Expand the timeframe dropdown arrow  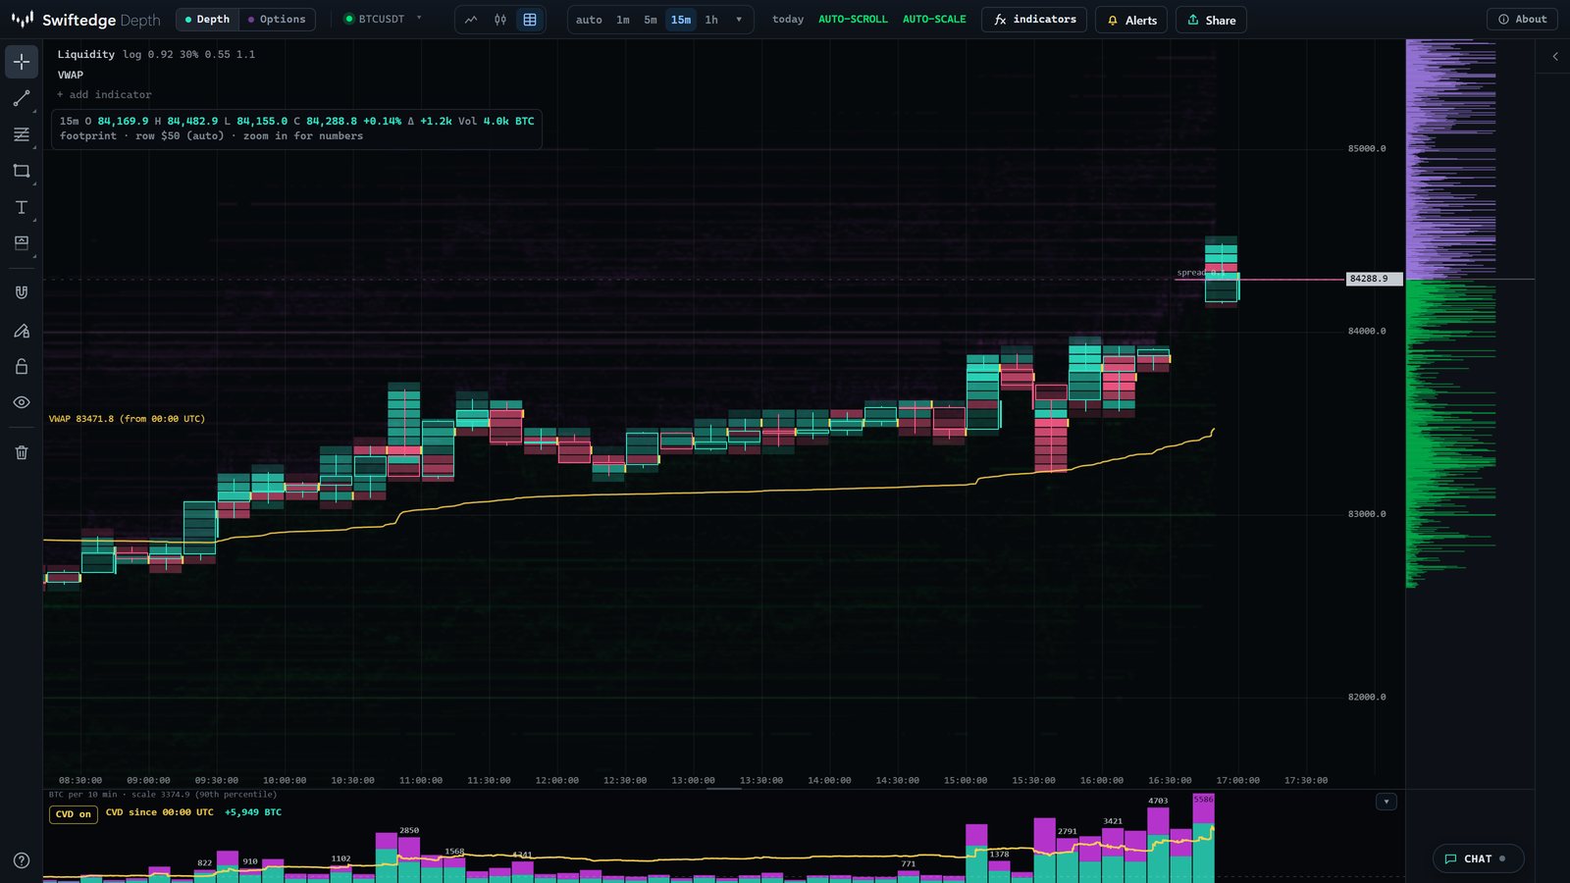(739, 20)
